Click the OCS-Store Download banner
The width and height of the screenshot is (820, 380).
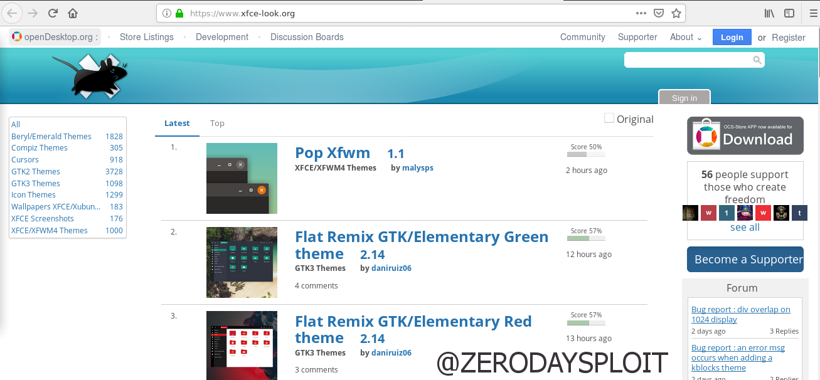click(x=745, y=135)
